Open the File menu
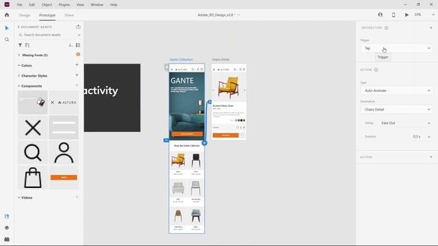438x246 pixels. [20, 5]
